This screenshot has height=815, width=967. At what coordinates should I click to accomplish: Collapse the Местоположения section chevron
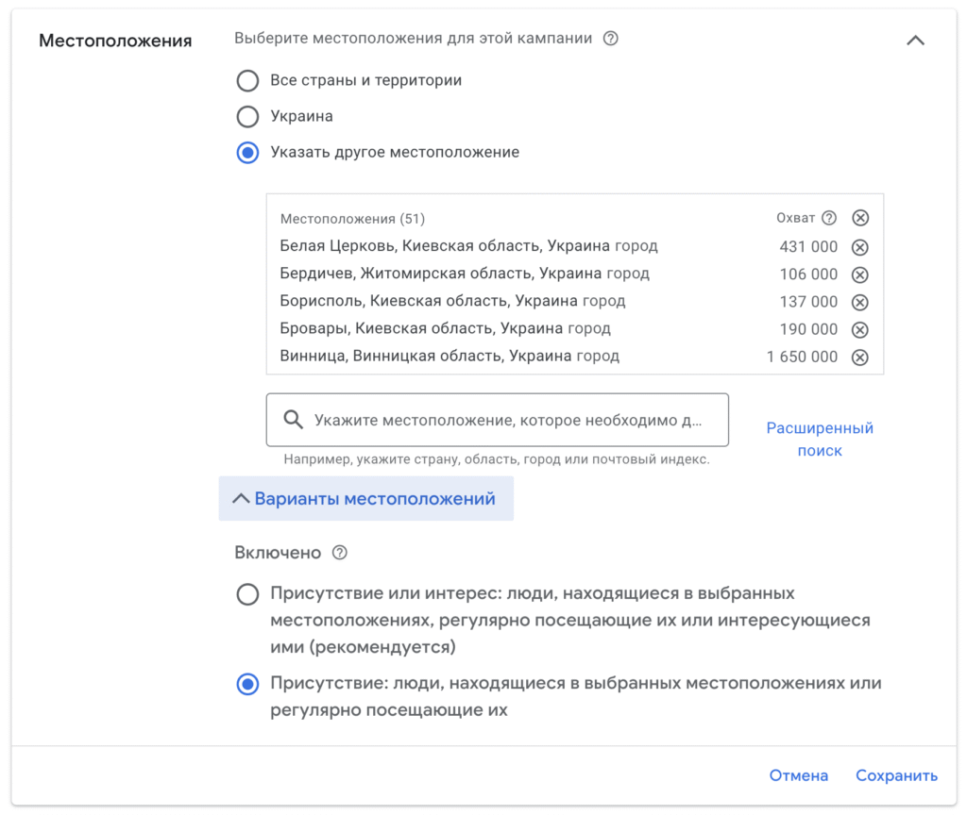point(915,41)
